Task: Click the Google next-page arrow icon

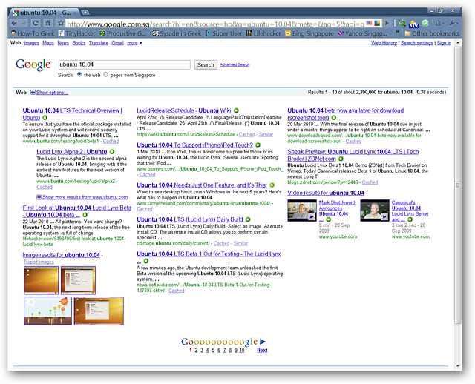Action: tap(263, 342)
